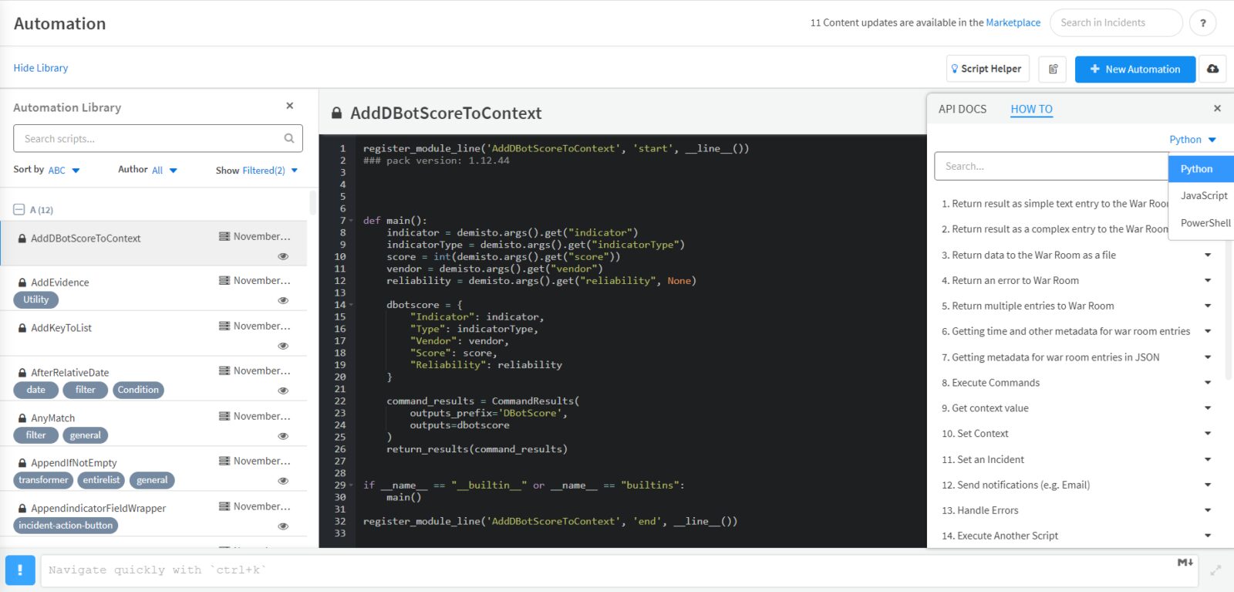The width and height of the screenshot is (1234, 592).
Task: Switch to the HOW TO tab
Action: (x=1031, y=110)
